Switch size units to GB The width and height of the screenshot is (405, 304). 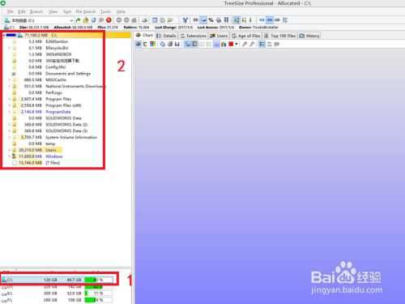(x=277, y=20)
